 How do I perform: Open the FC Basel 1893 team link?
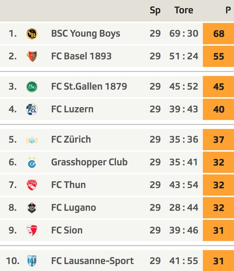pos(81,56)
